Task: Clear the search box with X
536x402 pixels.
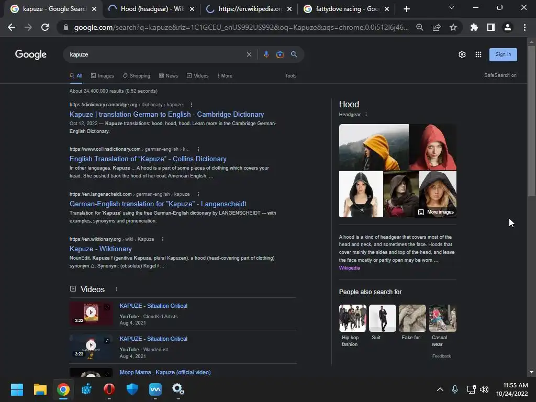Action: (249, 54)
